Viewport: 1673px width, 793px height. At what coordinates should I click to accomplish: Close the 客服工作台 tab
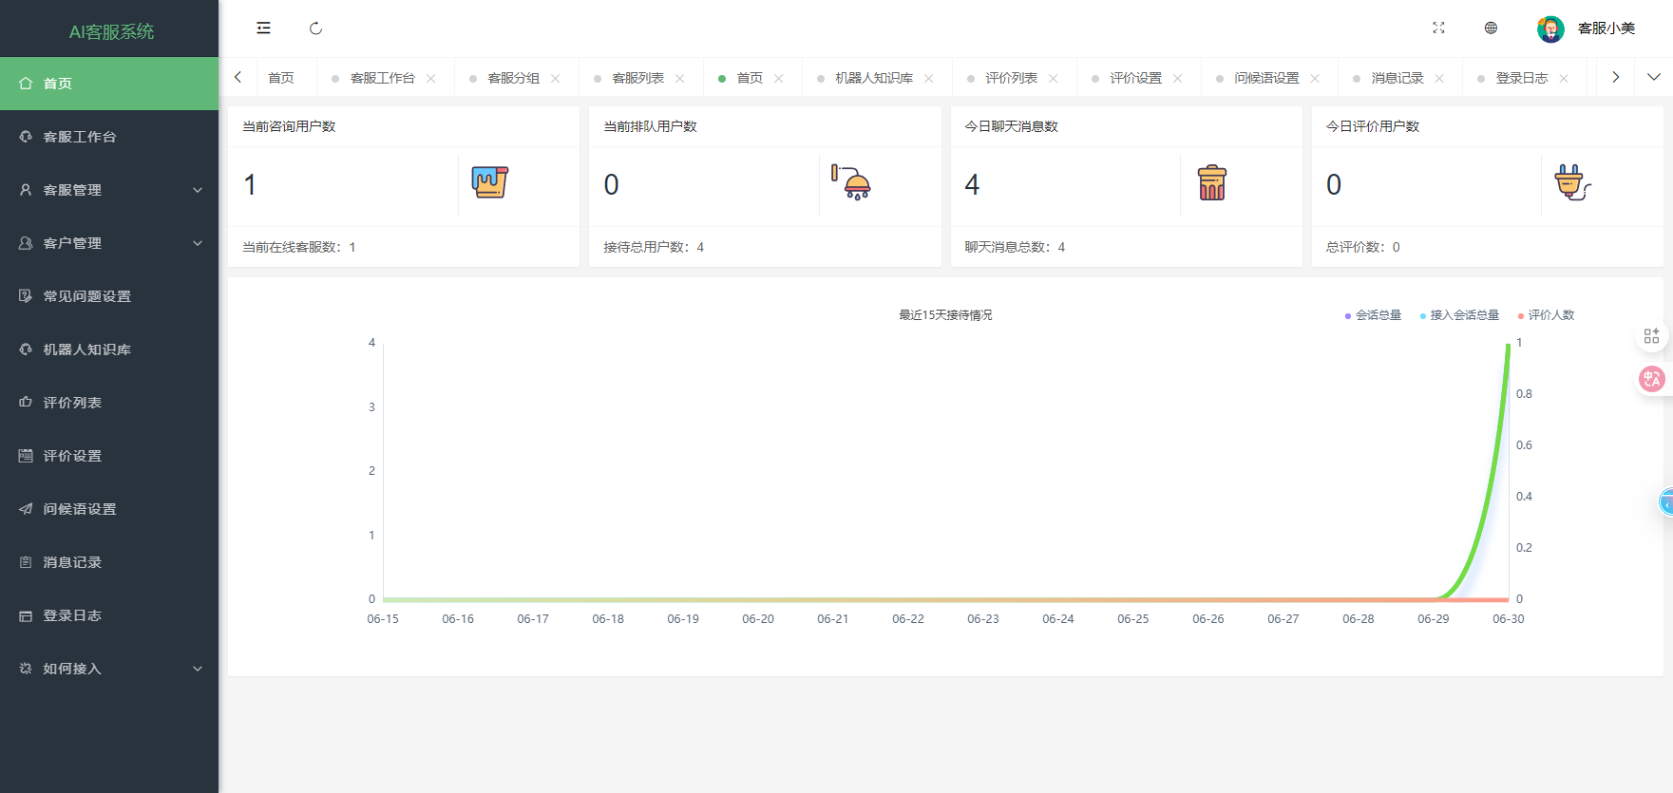(431, 79)
